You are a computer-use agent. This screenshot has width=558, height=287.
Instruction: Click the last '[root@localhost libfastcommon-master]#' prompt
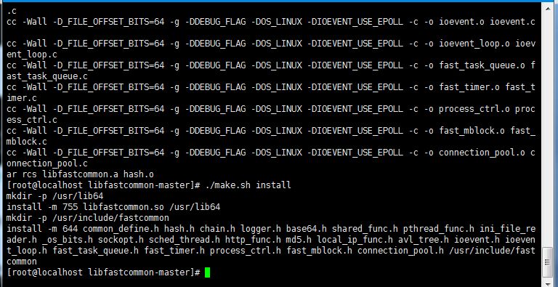coord(103,272)
